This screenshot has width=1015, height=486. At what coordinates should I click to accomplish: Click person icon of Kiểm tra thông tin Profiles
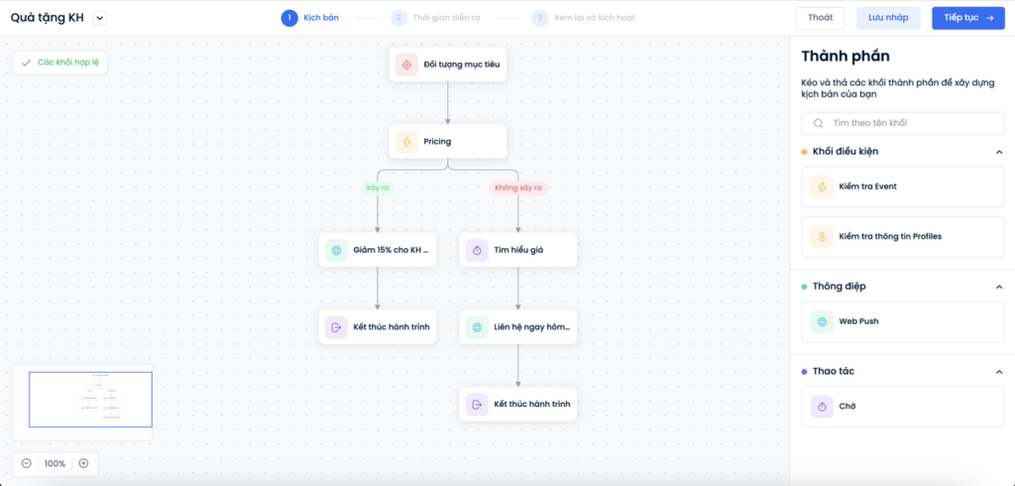click(x=822, y=236)
